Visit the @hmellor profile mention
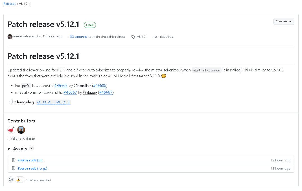This screenshot has height=191, width=302. 82,86
